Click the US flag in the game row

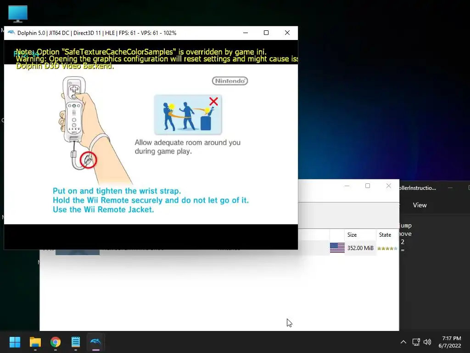(337, 248)
